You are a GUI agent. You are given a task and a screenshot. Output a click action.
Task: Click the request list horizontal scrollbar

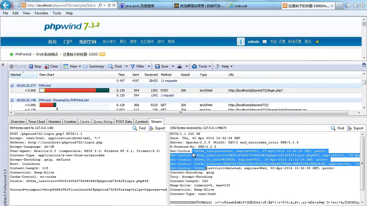click(181, 113)
